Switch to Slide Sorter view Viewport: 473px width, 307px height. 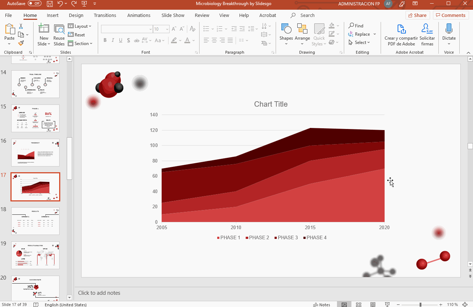[x=359, y=304]
